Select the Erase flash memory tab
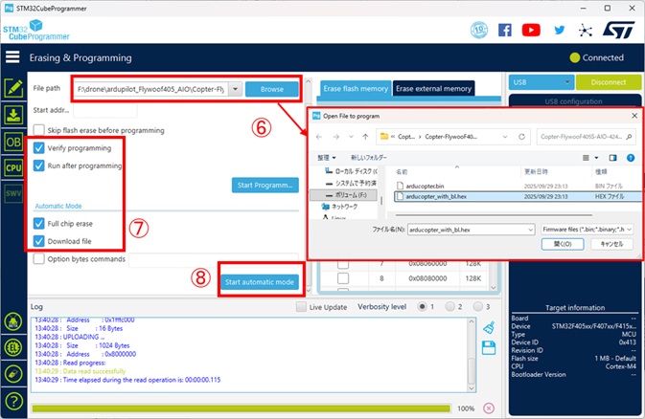645x419 pixels. click(355, 89)
